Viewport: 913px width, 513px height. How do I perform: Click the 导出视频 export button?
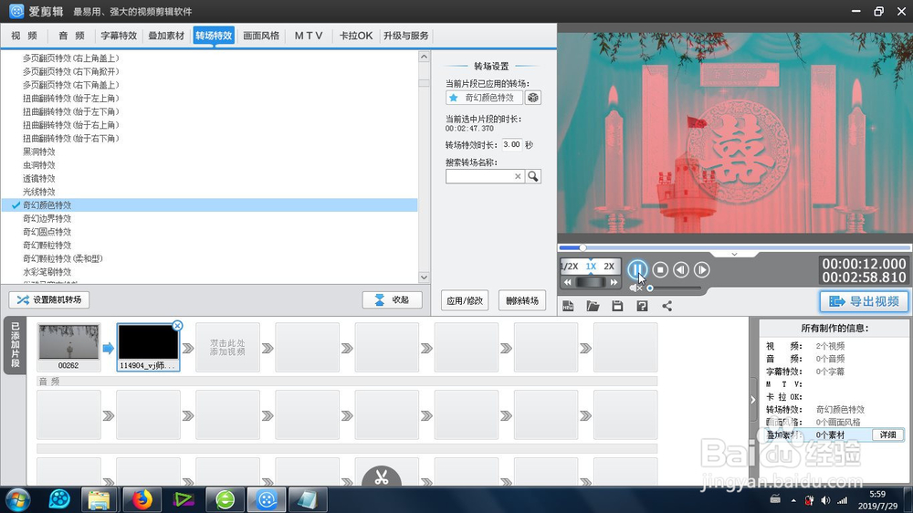864,301
